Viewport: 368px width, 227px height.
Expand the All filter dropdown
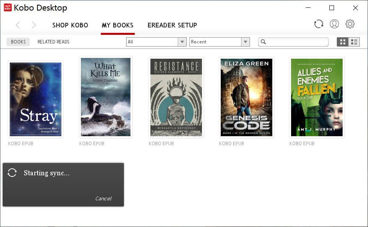pos(182,42)
